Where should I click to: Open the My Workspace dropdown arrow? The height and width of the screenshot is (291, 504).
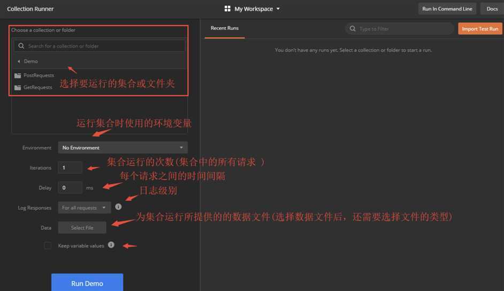pos(278,9)
